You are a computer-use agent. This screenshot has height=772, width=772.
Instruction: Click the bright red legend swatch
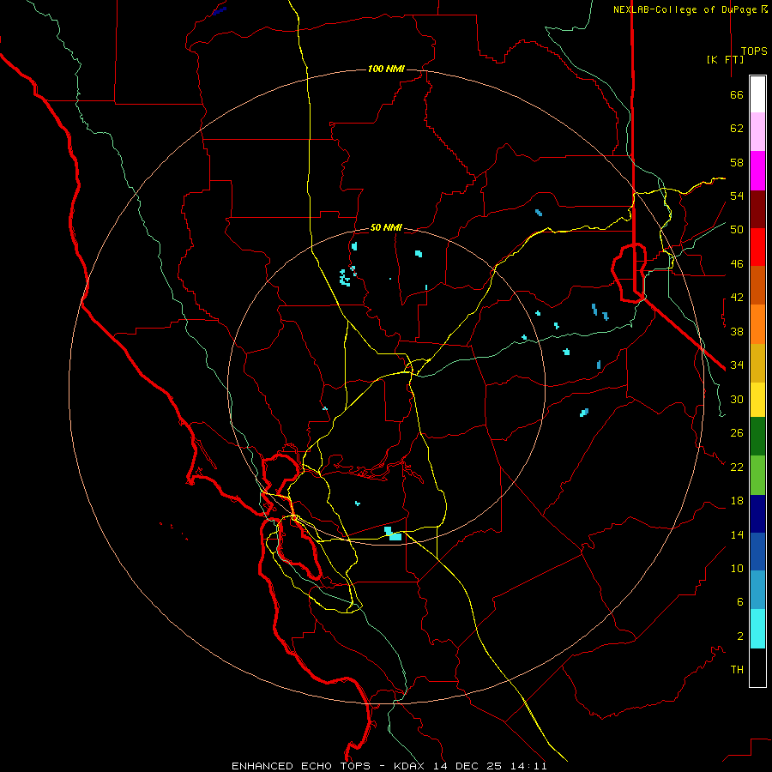tap(757, 247)
